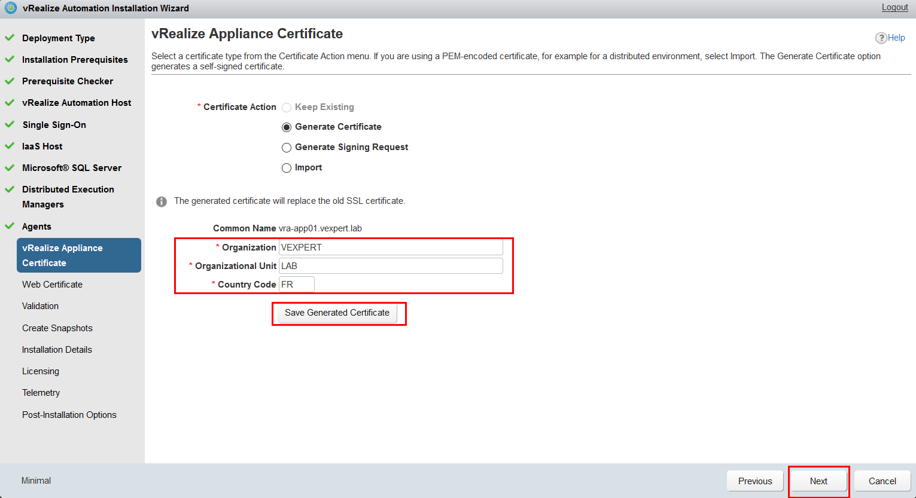Go to Post-Installation Options step

tap(69, 415)
